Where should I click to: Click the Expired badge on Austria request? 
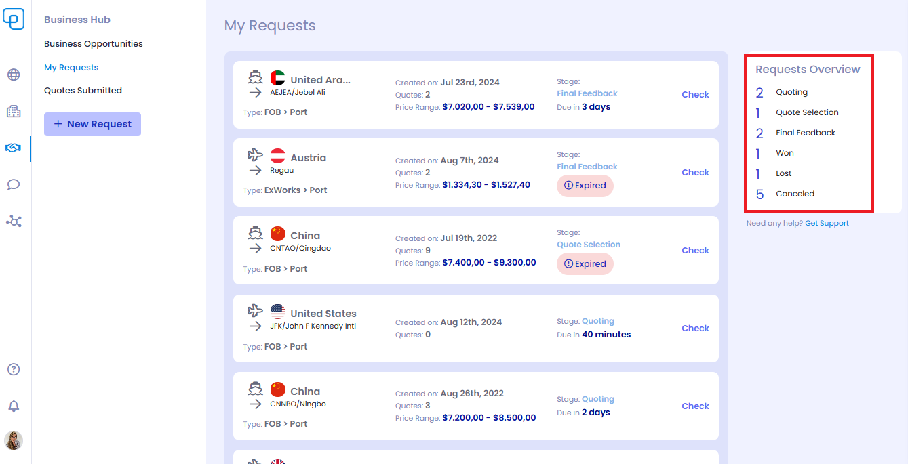585,186
